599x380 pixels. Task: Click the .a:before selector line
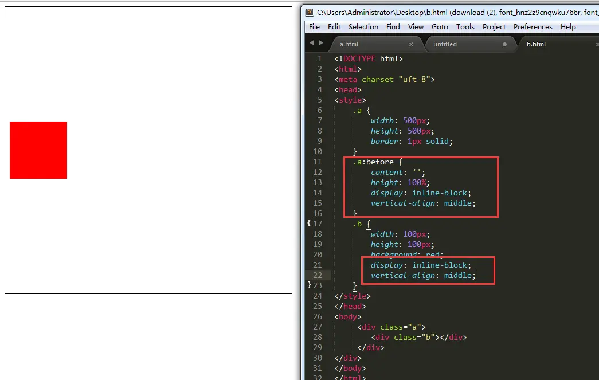[x=377, y=162]
